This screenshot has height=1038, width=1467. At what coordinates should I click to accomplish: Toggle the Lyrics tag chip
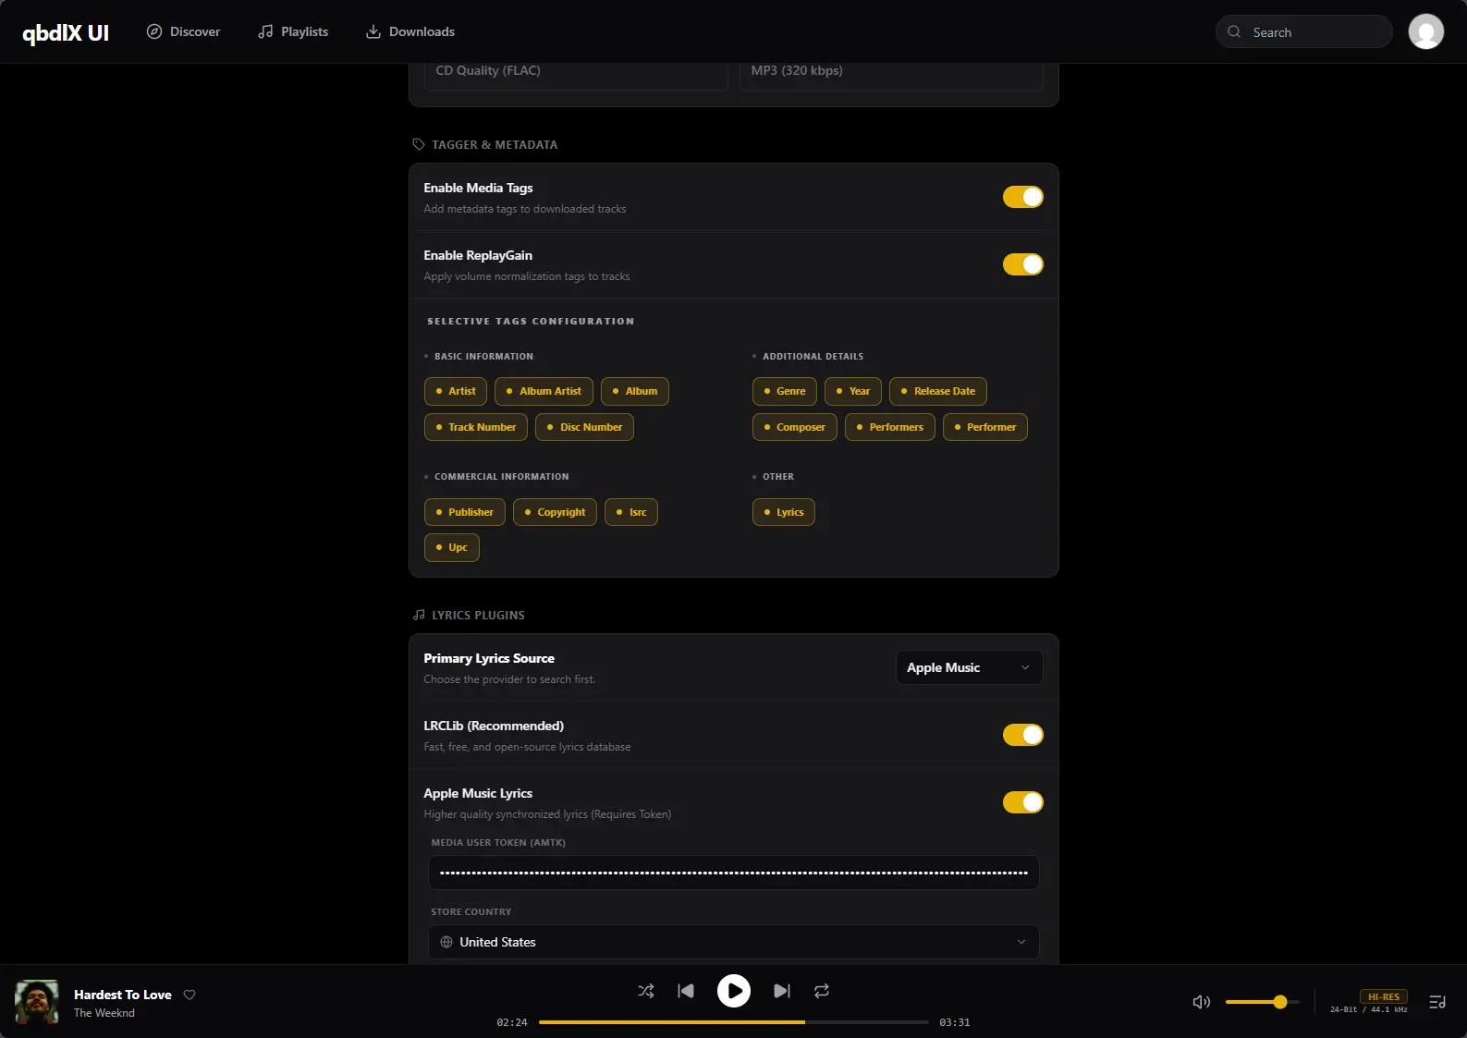783,512
